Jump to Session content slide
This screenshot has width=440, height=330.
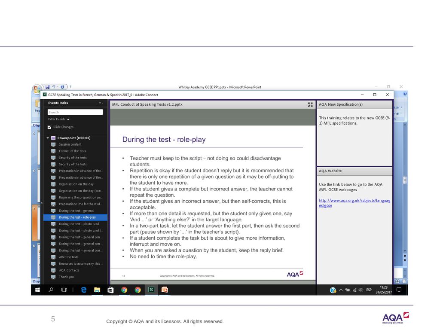pyautogui.click(x=70, y=144)
